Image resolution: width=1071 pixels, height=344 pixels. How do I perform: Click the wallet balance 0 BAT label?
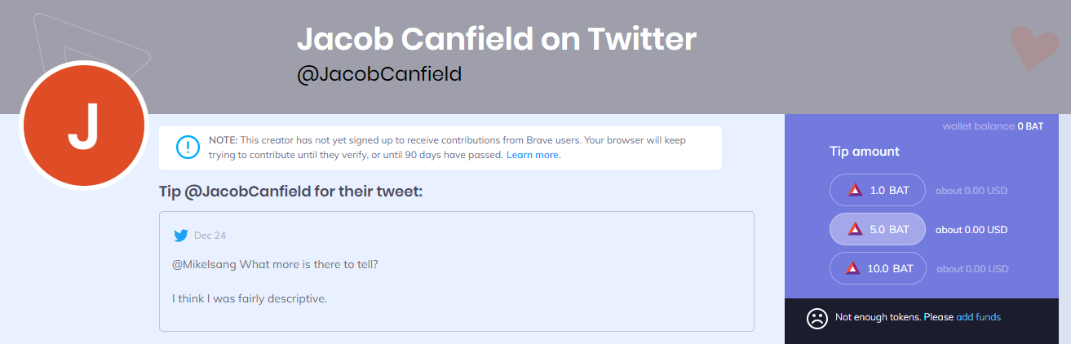pos(993,126)
